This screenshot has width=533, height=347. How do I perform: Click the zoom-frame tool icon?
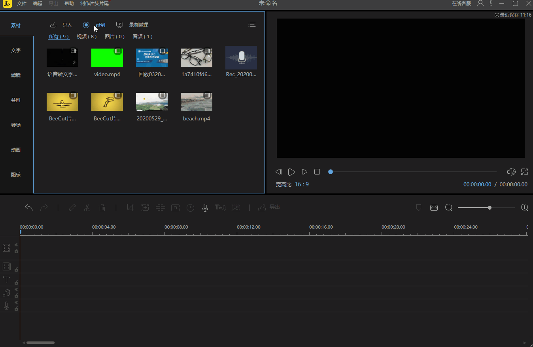coord(145,208)
